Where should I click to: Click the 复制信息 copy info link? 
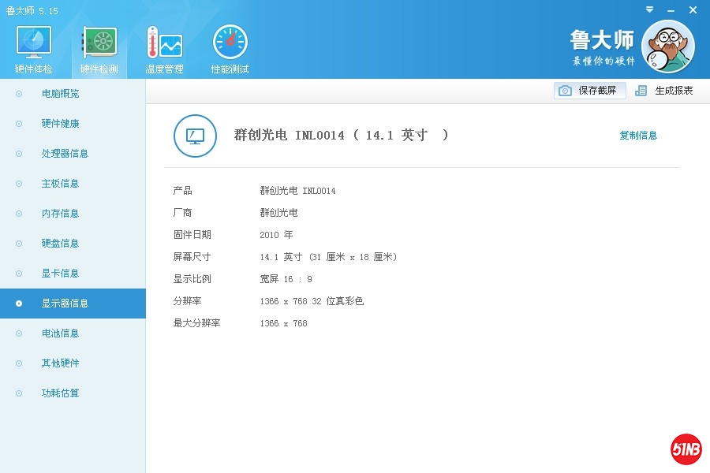pos(638,136)
